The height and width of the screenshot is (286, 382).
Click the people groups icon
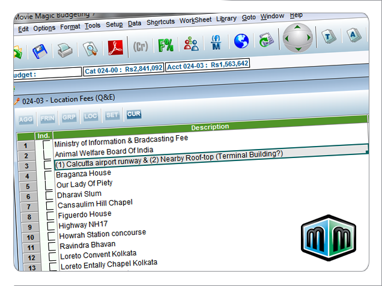(191, 44)
